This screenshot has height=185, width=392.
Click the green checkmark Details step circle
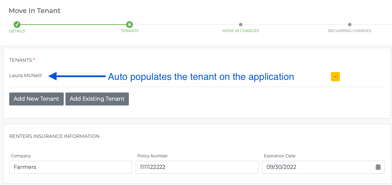point(17,25)
